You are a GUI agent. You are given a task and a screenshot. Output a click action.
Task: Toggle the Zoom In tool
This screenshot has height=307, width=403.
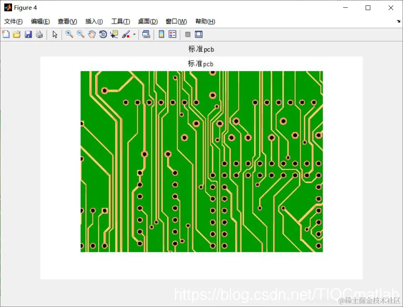(x=69, y=34)
